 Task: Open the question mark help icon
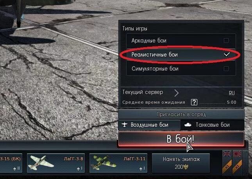[194, 102]
